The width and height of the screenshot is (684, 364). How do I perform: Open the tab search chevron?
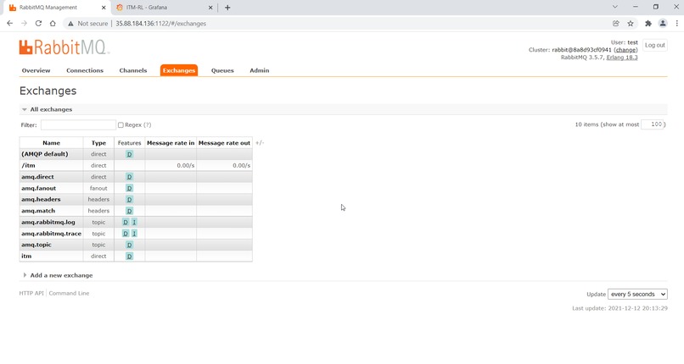tap(615, 7)
